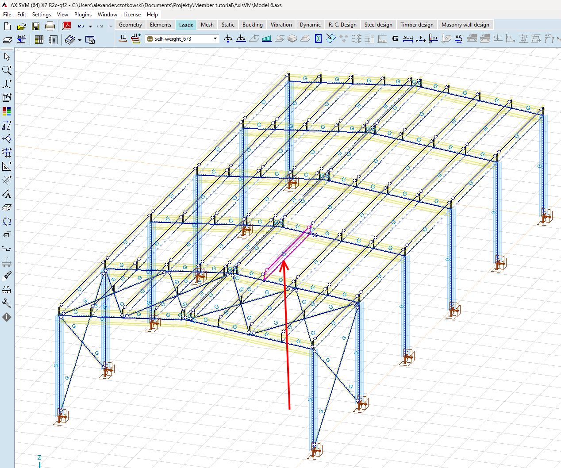Click the PDF export icon
This screenshot has height=468, width=561.
click(67, 26)
